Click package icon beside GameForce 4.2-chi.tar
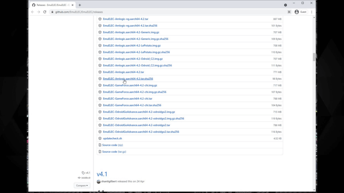Screen dimensions: 344x193 tap(100, 99)
